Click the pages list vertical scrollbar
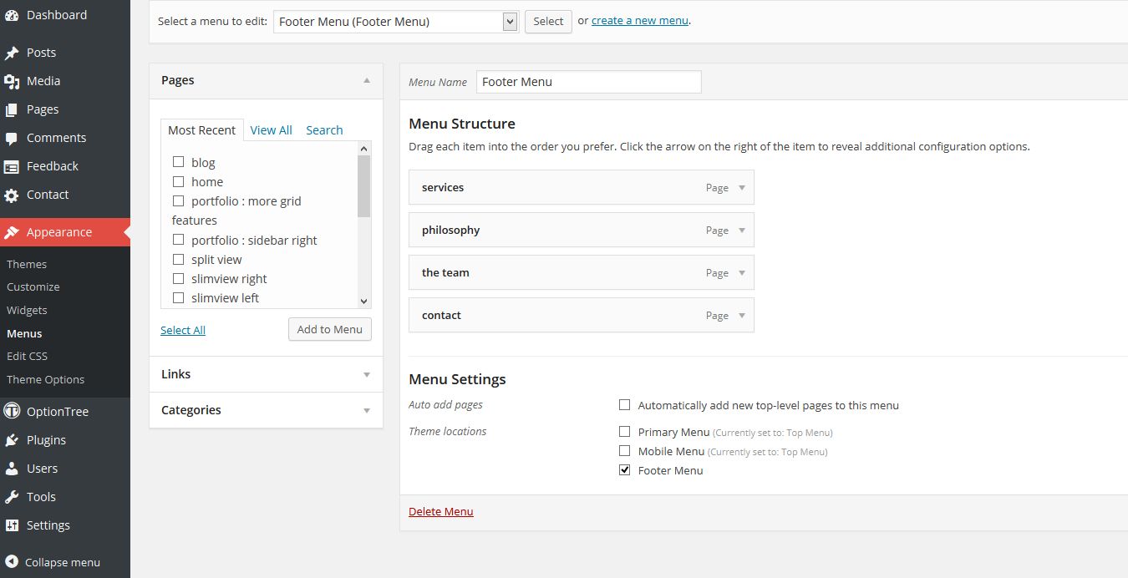The height and width of the screenshot is (578, 1128). tap(363, 226)
